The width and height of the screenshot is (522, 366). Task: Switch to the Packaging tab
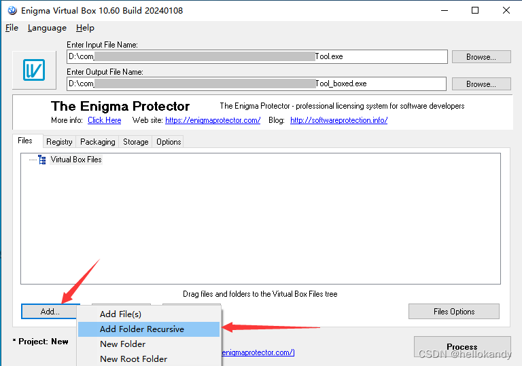tap(98, 142)
